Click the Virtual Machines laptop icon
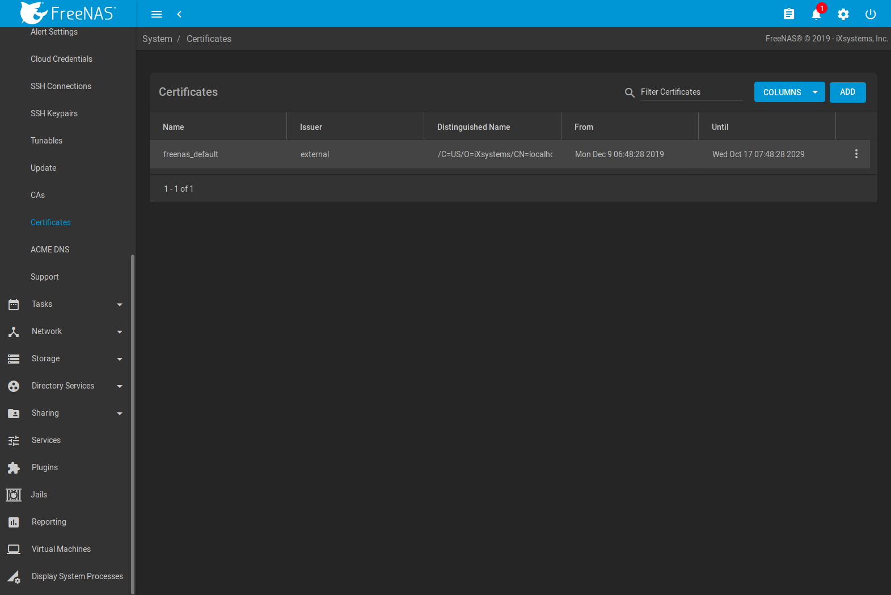This screenshot has height=595, width=891. [x=14, y=549]
